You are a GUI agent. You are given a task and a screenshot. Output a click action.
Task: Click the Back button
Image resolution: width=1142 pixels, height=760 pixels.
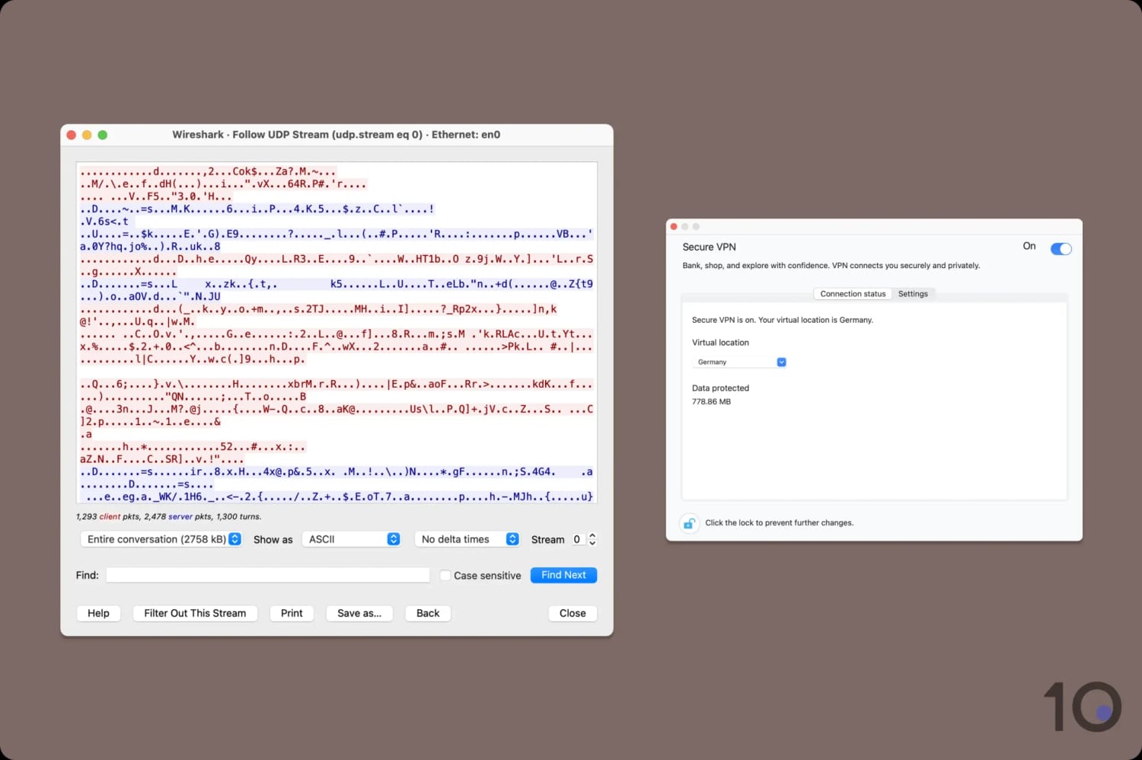click(x=428, y=613)
